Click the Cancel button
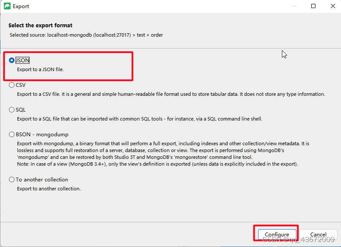This screenshot has width=341, height=247. coord(318,234)
